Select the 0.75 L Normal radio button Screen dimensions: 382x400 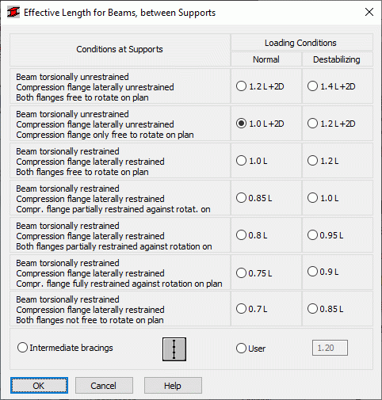point(254,273)
